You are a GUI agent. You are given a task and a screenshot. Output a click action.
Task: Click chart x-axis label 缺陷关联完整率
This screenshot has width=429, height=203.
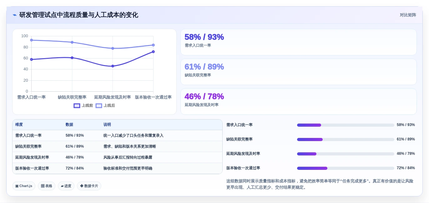(x=72, y=97)
